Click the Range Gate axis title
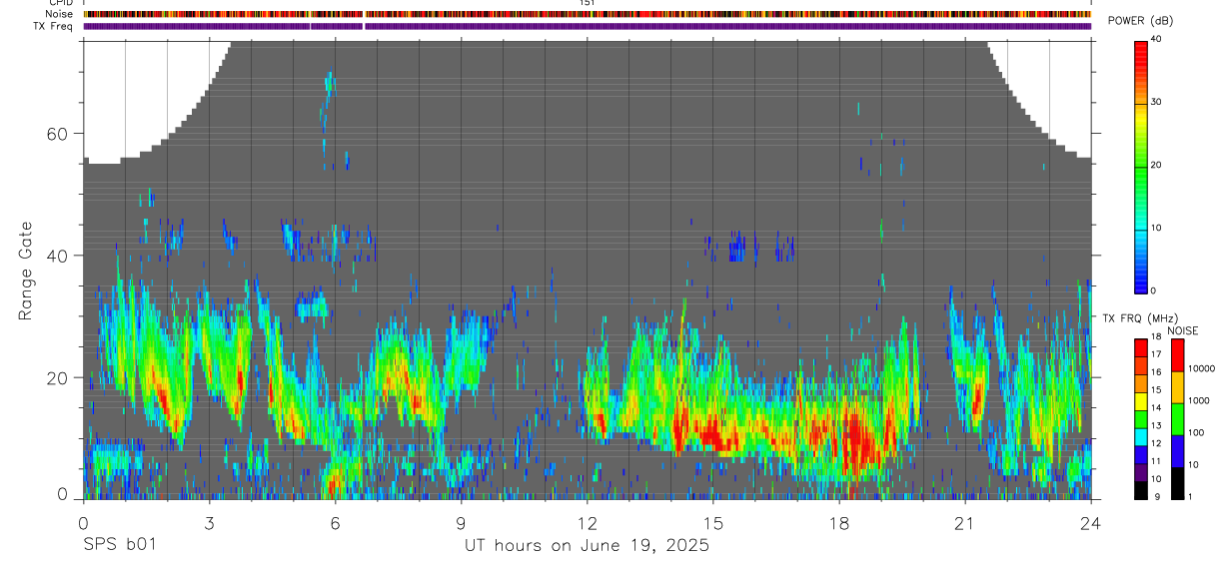Viewport: 1227px width, 566px height. coord(25,271)
